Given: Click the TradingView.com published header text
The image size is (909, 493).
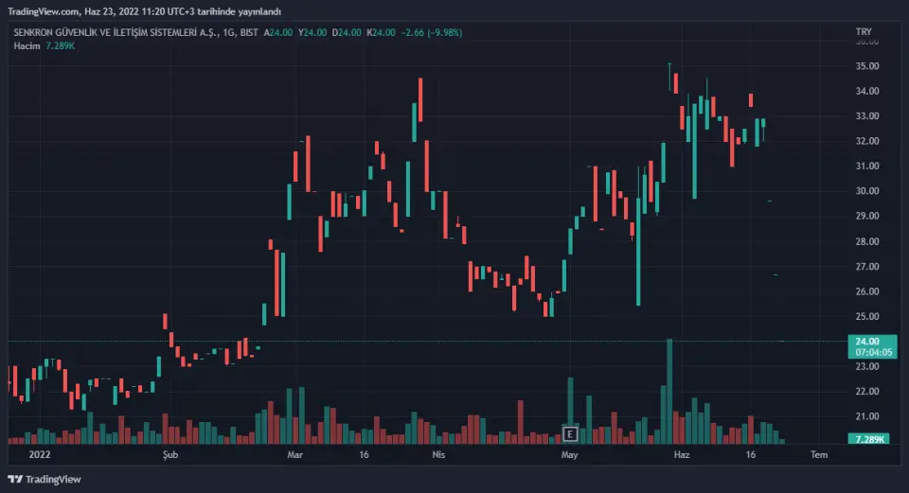Looking at the screenshot, I should 145,10.
